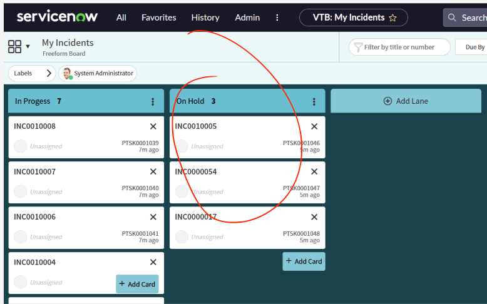Expand the board switcher dropdown arrow

click(28, 46)
